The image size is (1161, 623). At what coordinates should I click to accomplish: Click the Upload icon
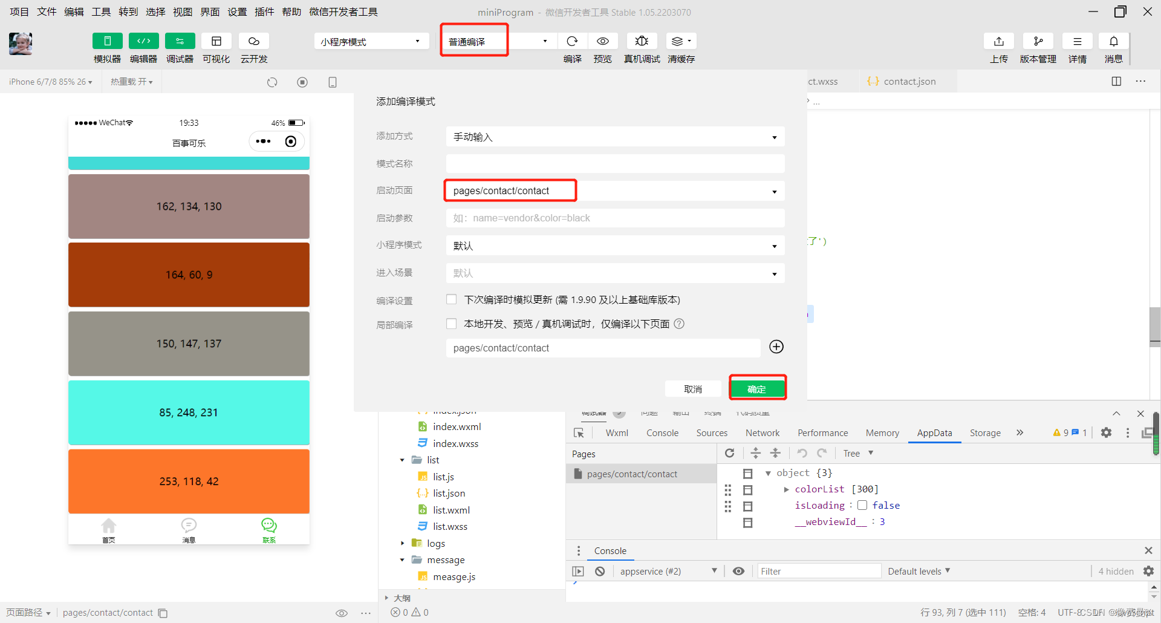[999, 41]
